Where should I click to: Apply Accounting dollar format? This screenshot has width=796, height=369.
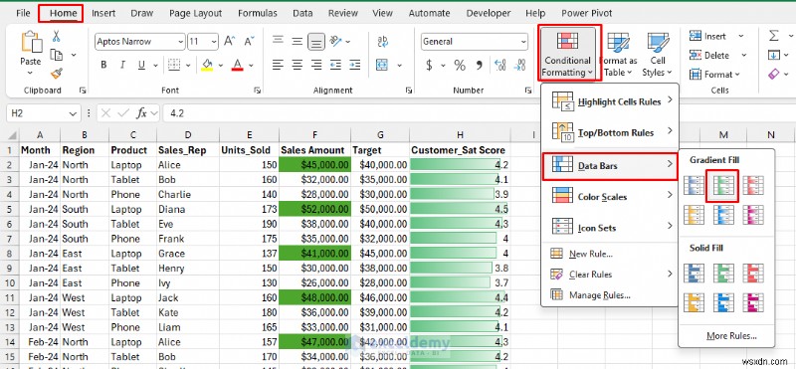pyautogui.click(x=430, y=65)
